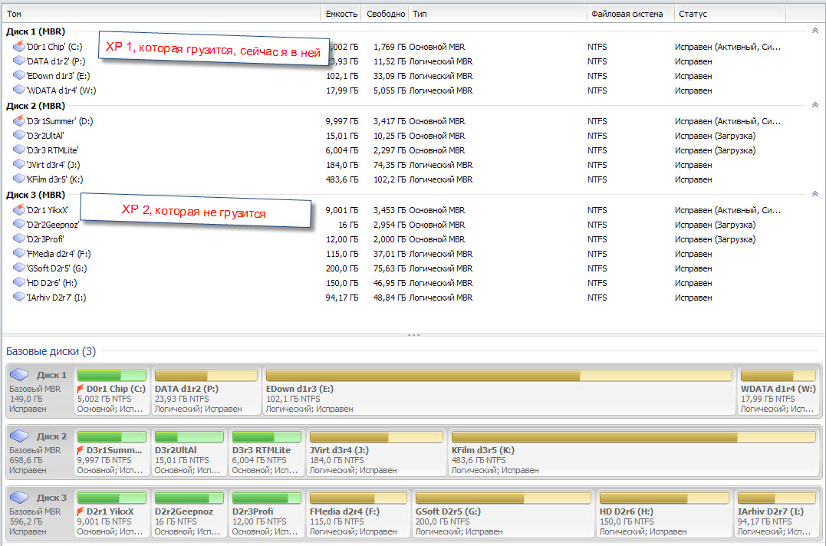This screenshot has width=826, height=546.
Task: Click the Диск 3 drive icon in disk map
Action: pos(19,497)
